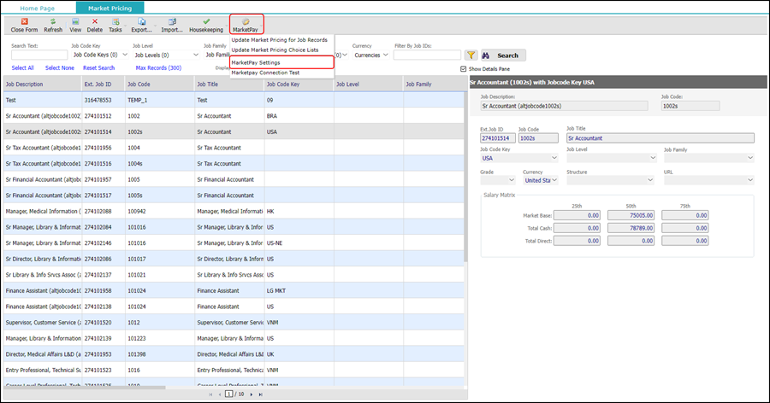Click the yellow filter funnel icon
The image size is (770, 403).
(x=471, y=55)
